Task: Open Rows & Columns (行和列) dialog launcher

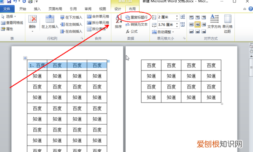Action: [x=82, y=38]
